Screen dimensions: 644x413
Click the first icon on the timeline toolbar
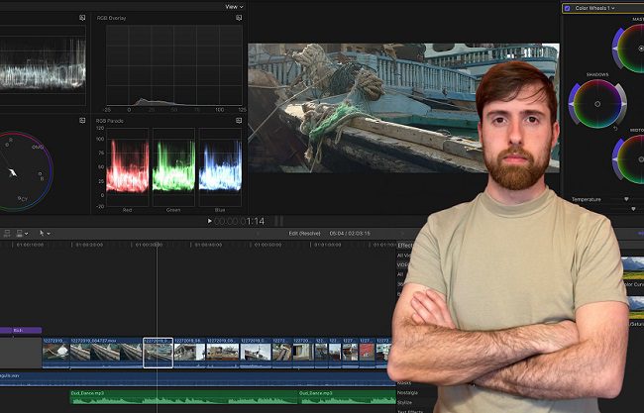click(x=7, y=233)
